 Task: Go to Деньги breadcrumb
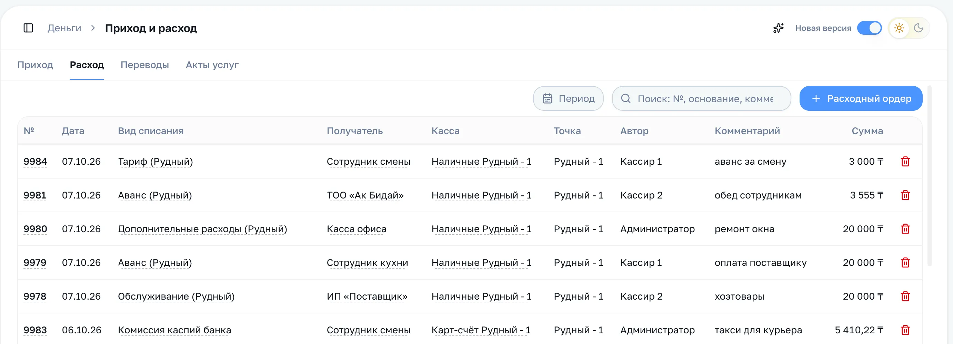click(64, 28)
